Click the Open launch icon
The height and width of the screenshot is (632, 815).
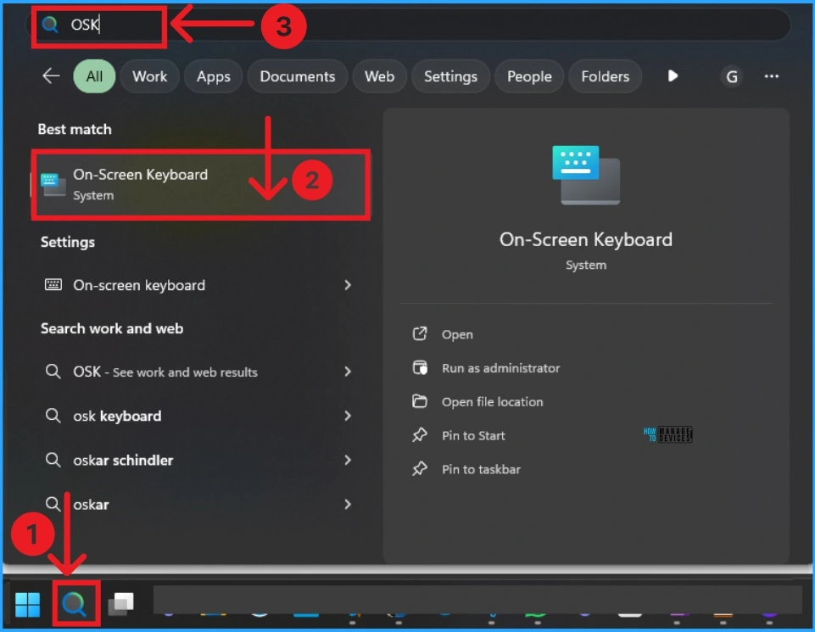(420, 333)
